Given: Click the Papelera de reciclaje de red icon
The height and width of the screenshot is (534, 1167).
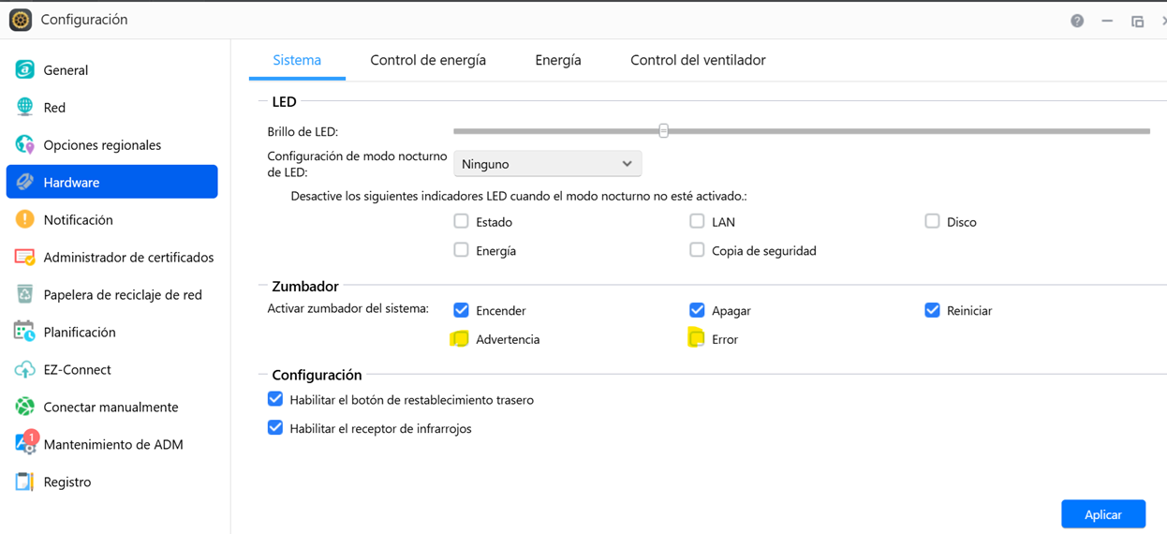Looking at the screenshot, I should [x=24, y=294].
